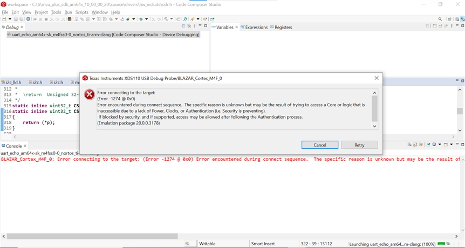
Task: Close the Console tab
Action: click(25, 146)
